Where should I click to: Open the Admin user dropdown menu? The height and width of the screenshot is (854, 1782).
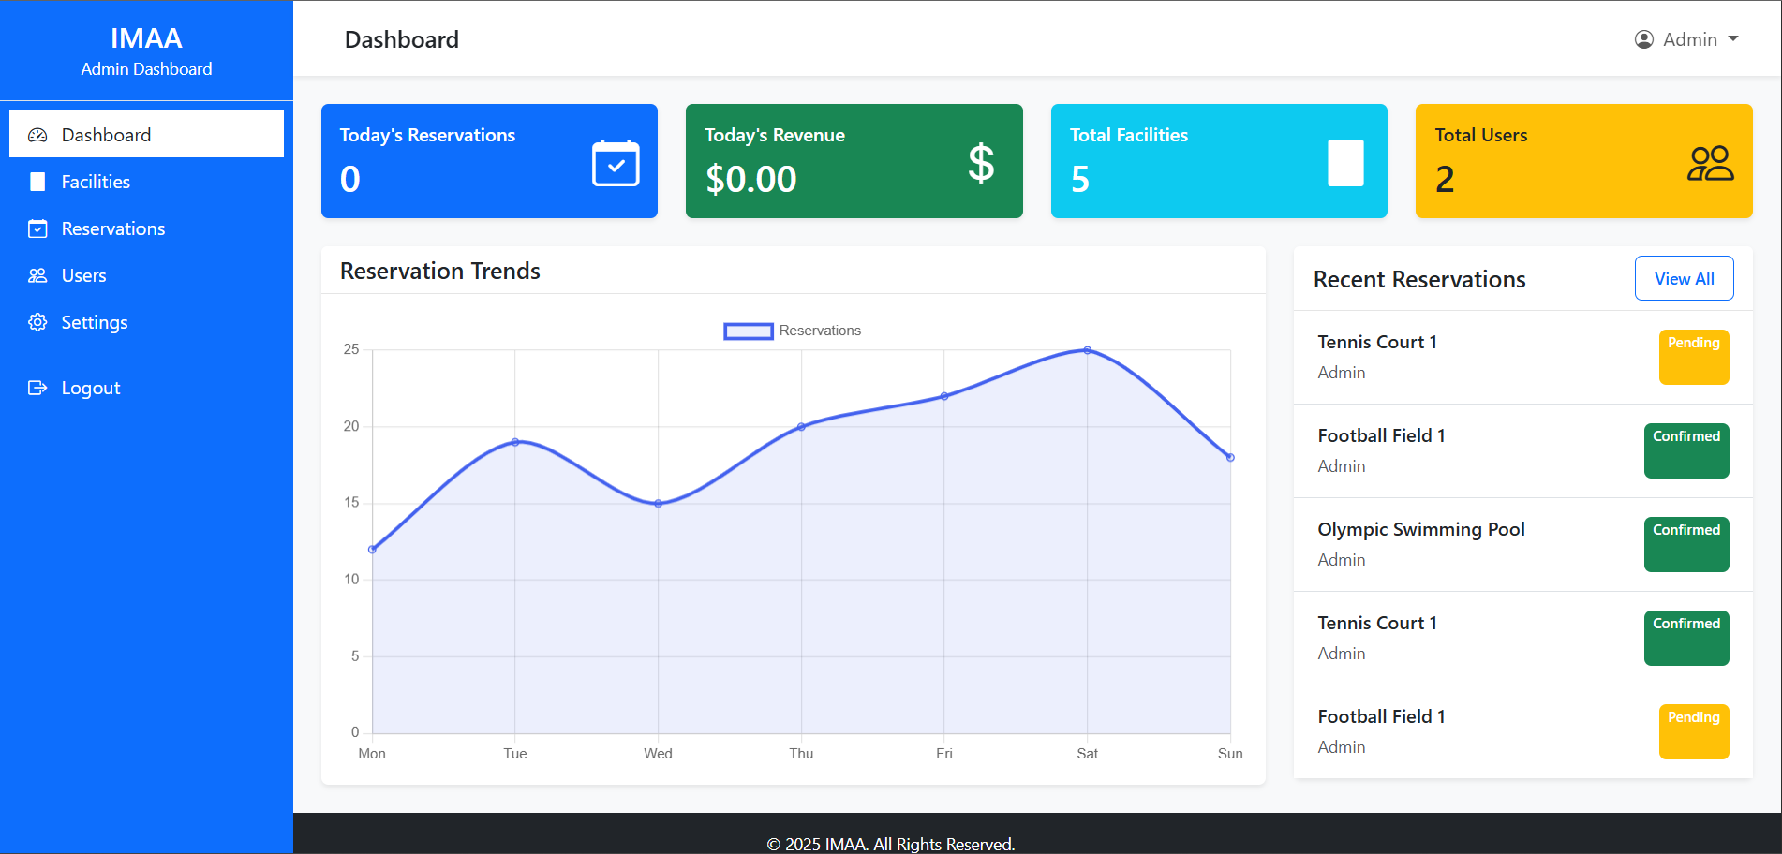tap(1686, 39)
